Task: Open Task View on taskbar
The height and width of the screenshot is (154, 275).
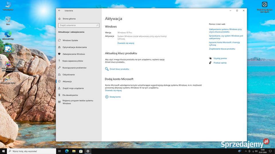Action: [x=60, y=151]
